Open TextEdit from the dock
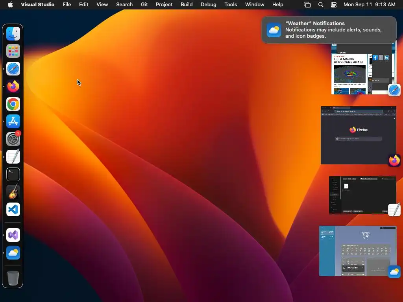Image resolution: width=403 pixels, height=302 pixels. [13, 157]
